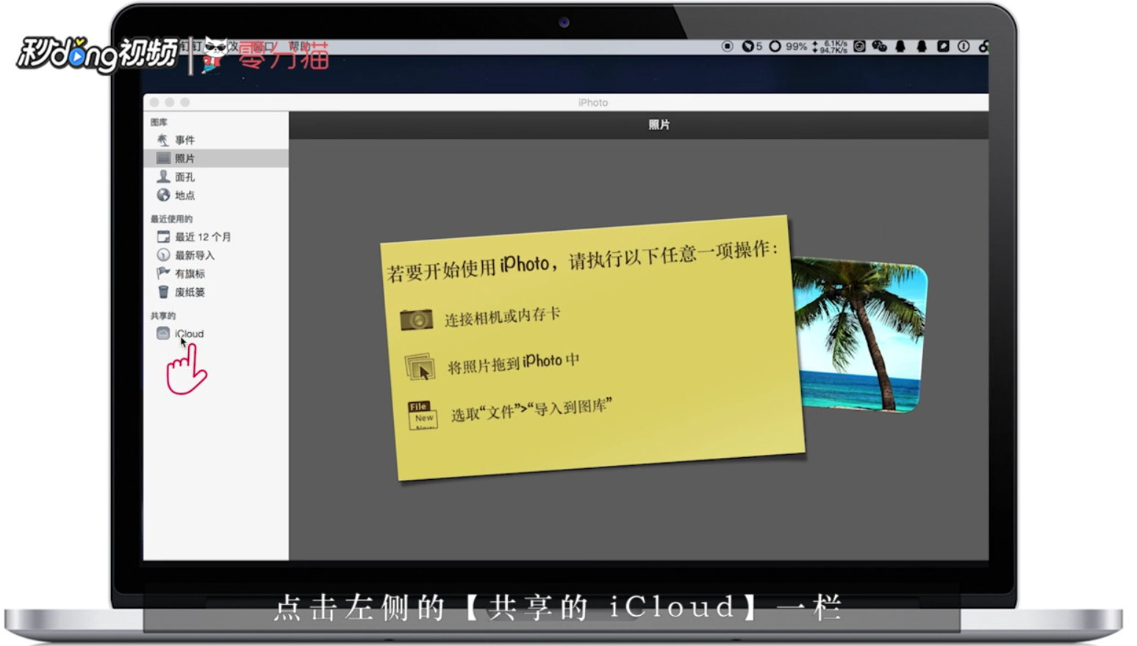Viewport: 1137px width, 646px height.
Task: Click the palm tree beach photo
Action: (860, 334)
